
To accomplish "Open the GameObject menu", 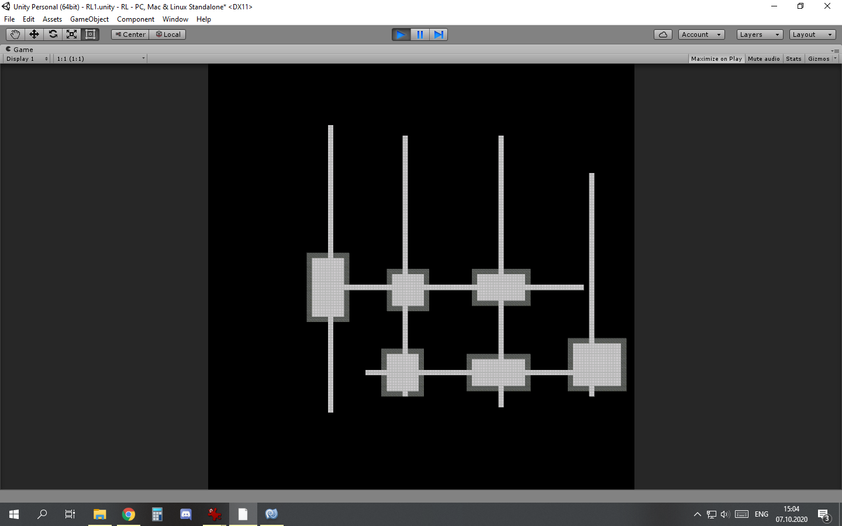I will (x=89, y=19).
